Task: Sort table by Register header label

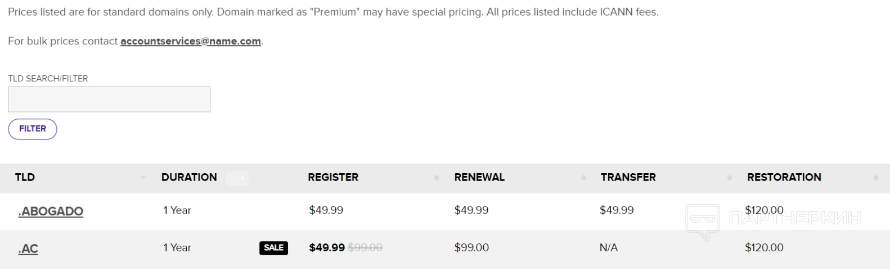Action: coord(333,177)
